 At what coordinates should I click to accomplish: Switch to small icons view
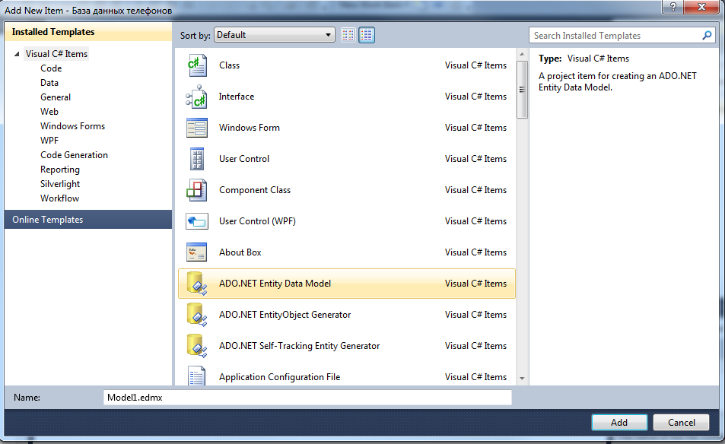(x=348, y=35)
